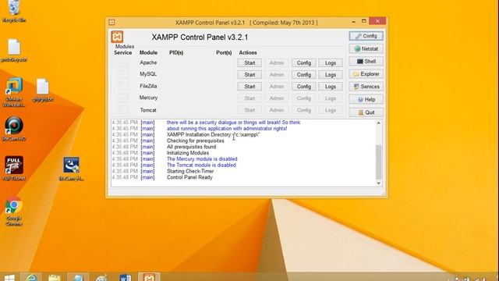Click the XAMPP title bar window icon
Viewport: 499px width, 281px height.
coord(111,23)
